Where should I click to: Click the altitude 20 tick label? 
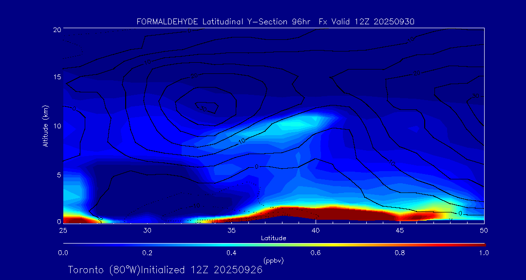pos(56,30)
